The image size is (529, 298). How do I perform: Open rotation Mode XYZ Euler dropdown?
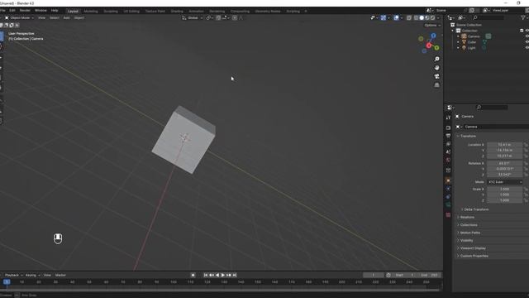505,182
